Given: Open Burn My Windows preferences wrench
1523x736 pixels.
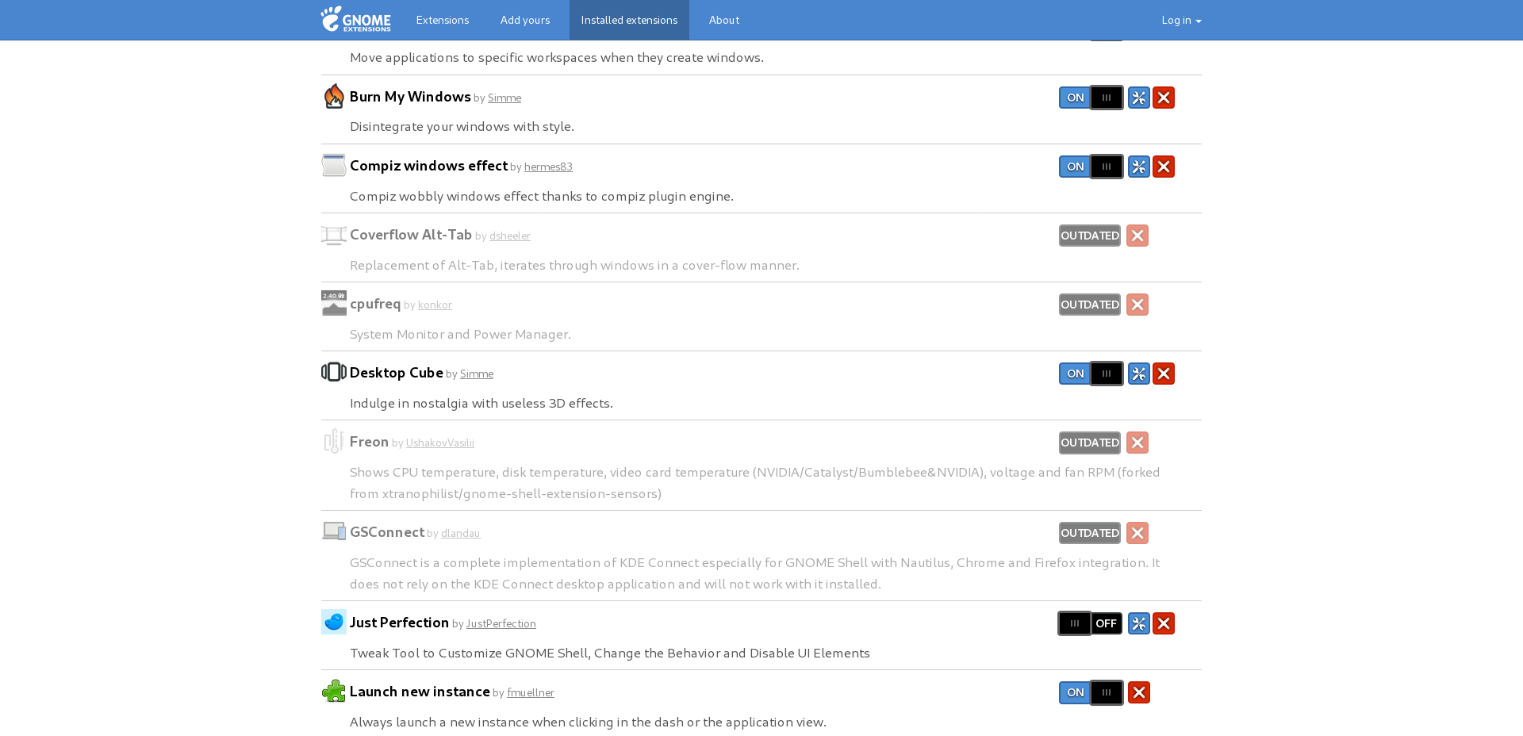Looking at the screenshot, I should coord(1138,97).
